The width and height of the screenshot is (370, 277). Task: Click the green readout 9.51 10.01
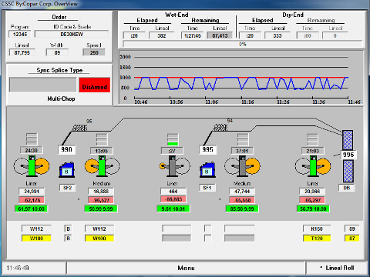click(x=173, y=209)
